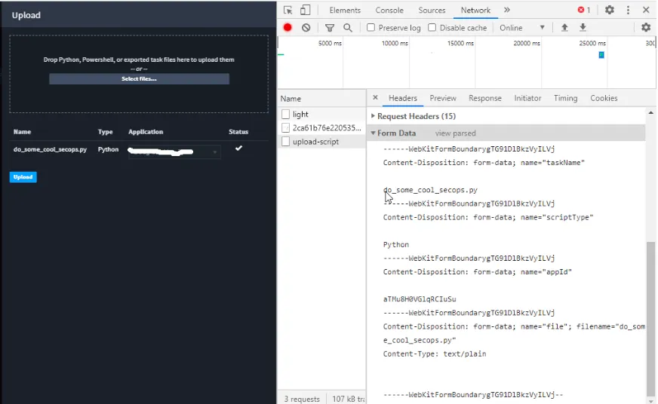Screen dimensions: 658x404
Task: Select the light request row
Action: (x=321, y=114)
